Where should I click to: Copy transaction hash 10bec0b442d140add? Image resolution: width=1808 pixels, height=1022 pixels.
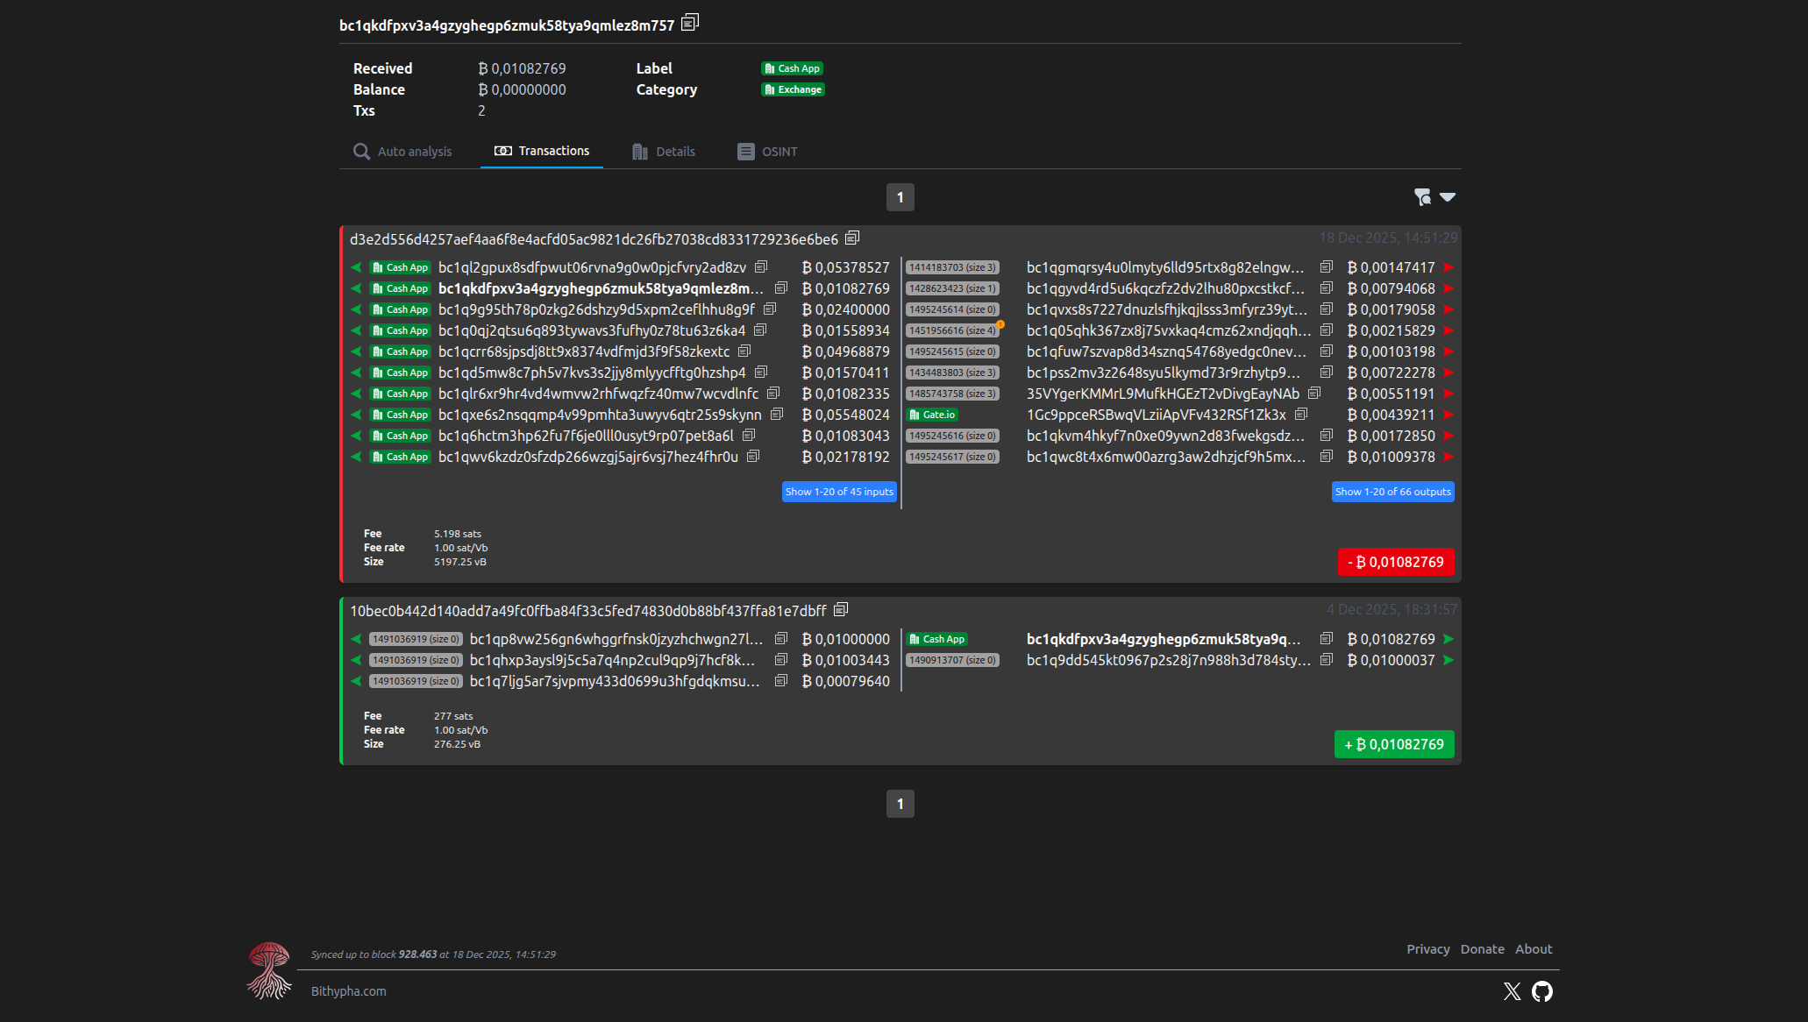coord(841,609)
